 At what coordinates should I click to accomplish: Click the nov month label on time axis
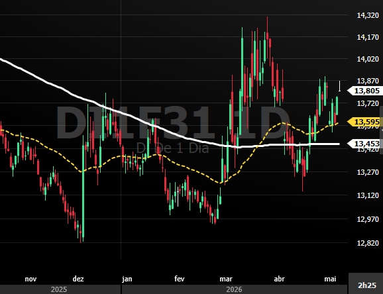point(30,279)
